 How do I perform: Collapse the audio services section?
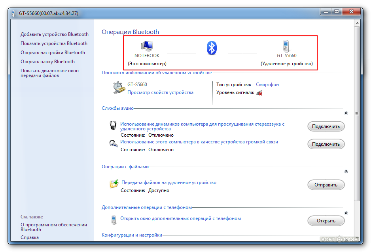(346, 113)
